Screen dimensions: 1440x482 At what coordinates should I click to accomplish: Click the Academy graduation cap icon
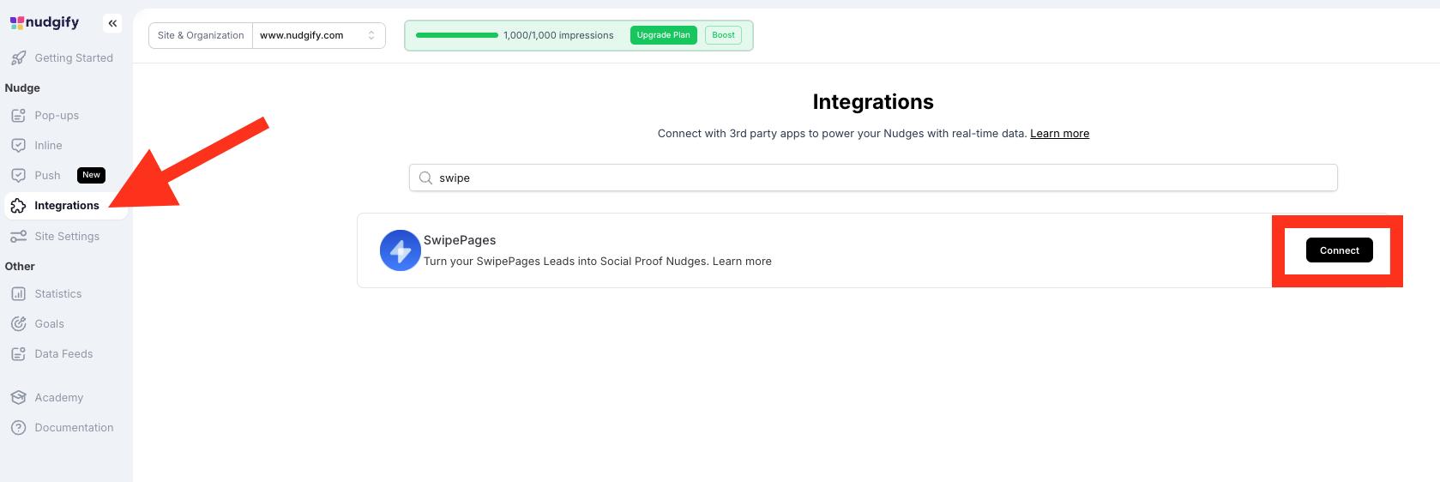click(18, 398)
